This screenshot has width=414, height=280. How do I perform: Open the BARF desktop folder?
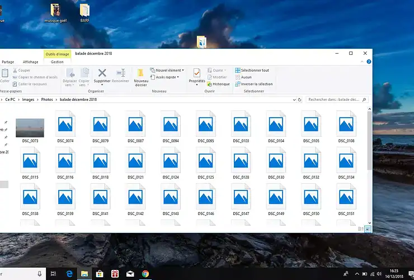84,13
